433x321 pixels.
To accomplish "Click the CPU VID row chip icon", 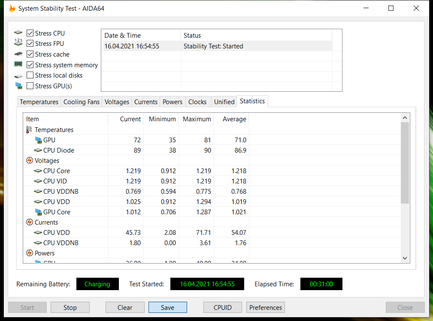I will click(38, 181).
